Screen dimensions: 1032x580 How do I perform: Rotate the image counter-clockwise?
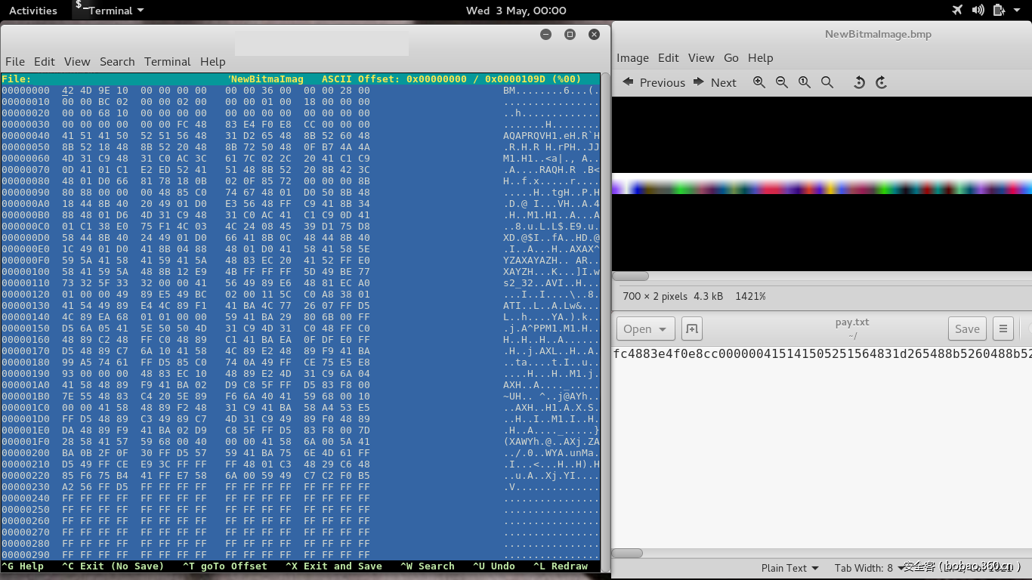click(859, 82)
